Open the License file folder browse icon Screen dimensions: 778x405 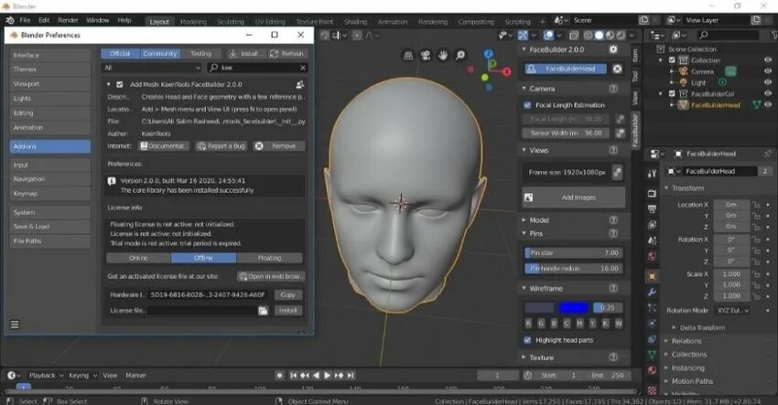click(263, 311)
